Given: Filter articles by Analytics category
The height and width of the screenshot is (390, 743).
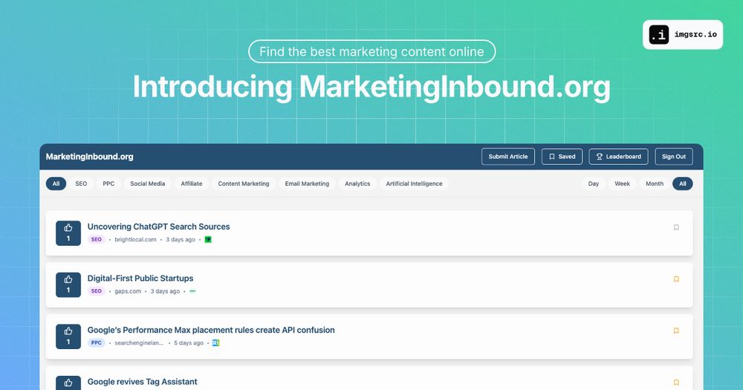Looking at the screenshot, I should pyautogui.click(x=357, y=184).
